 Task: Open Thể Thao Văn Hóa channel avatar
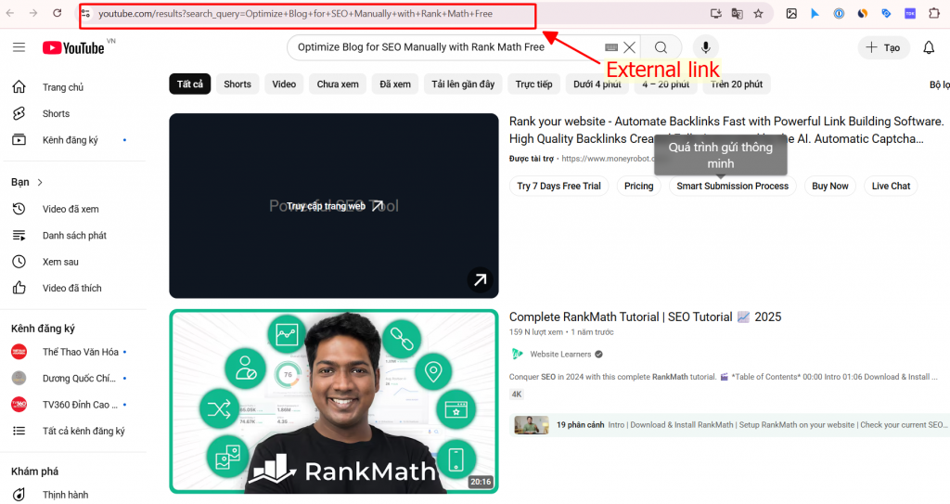click(19, 352)
